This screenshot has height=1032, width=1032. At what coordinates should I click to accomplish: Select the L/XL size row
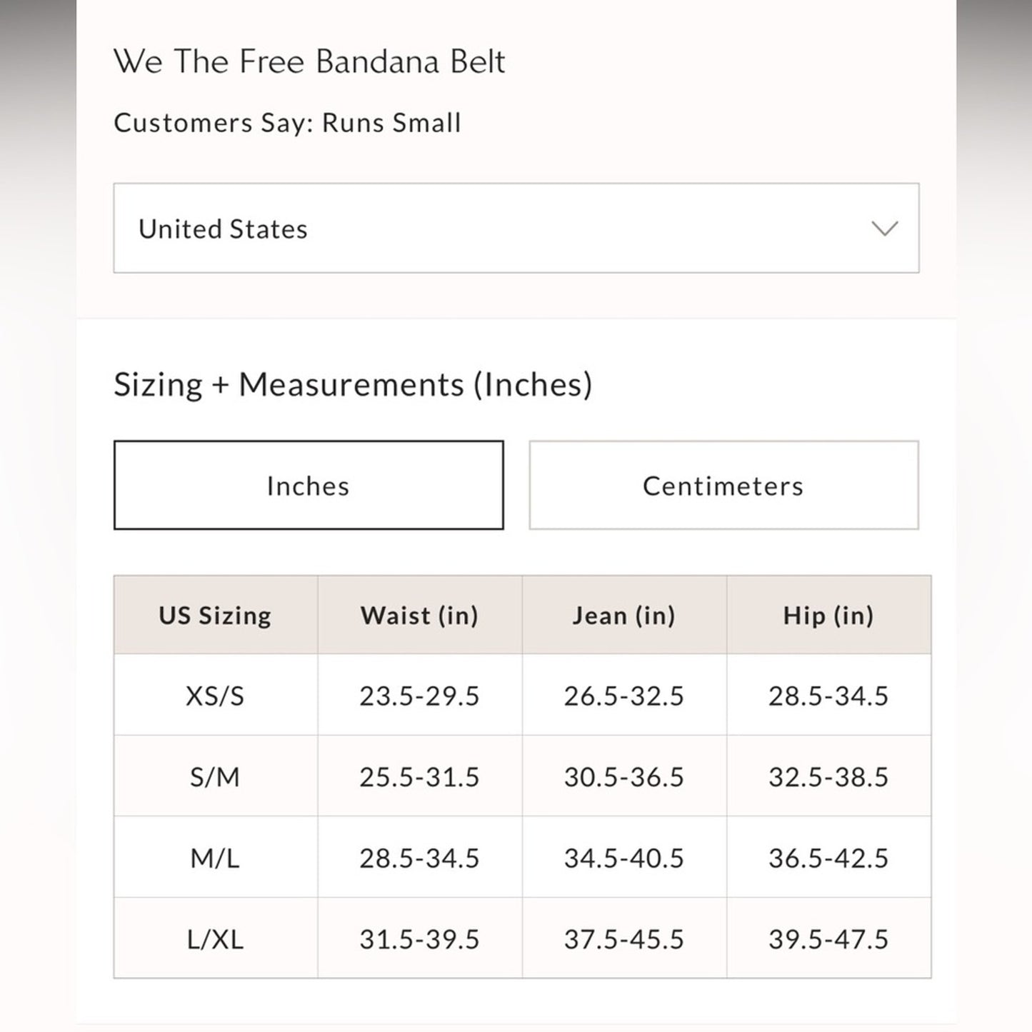point(216,938)
